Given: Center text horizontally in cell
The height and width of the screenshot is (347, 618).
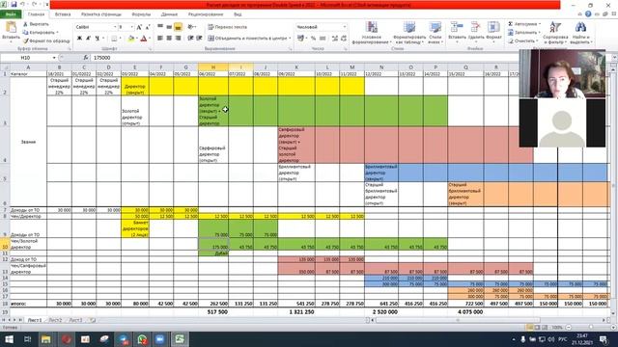Looking at the screenshot, I should (169, 39).
